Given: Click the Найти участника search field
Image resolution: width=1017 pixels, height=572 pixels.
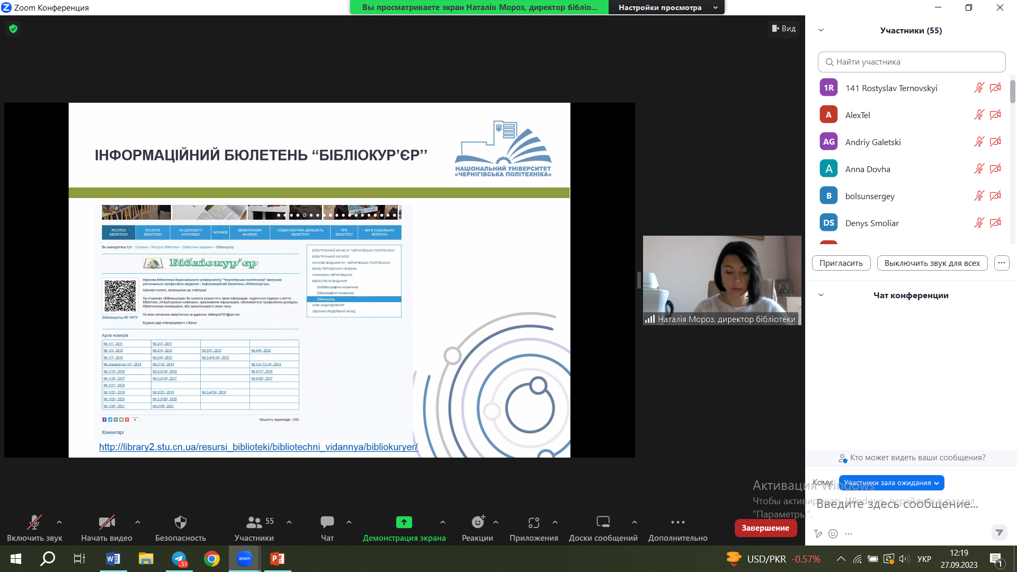Looking at the screenshot, I should 911,62.
